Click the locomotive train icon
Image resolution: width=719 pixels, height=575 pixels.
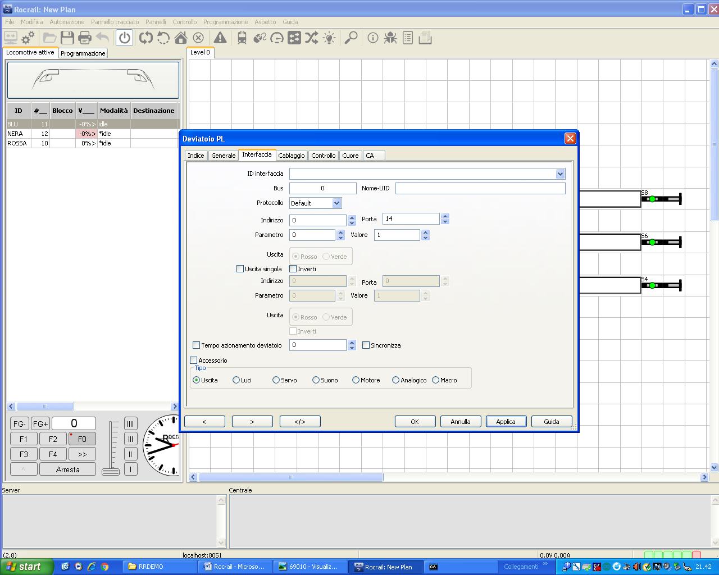(242, 38)
